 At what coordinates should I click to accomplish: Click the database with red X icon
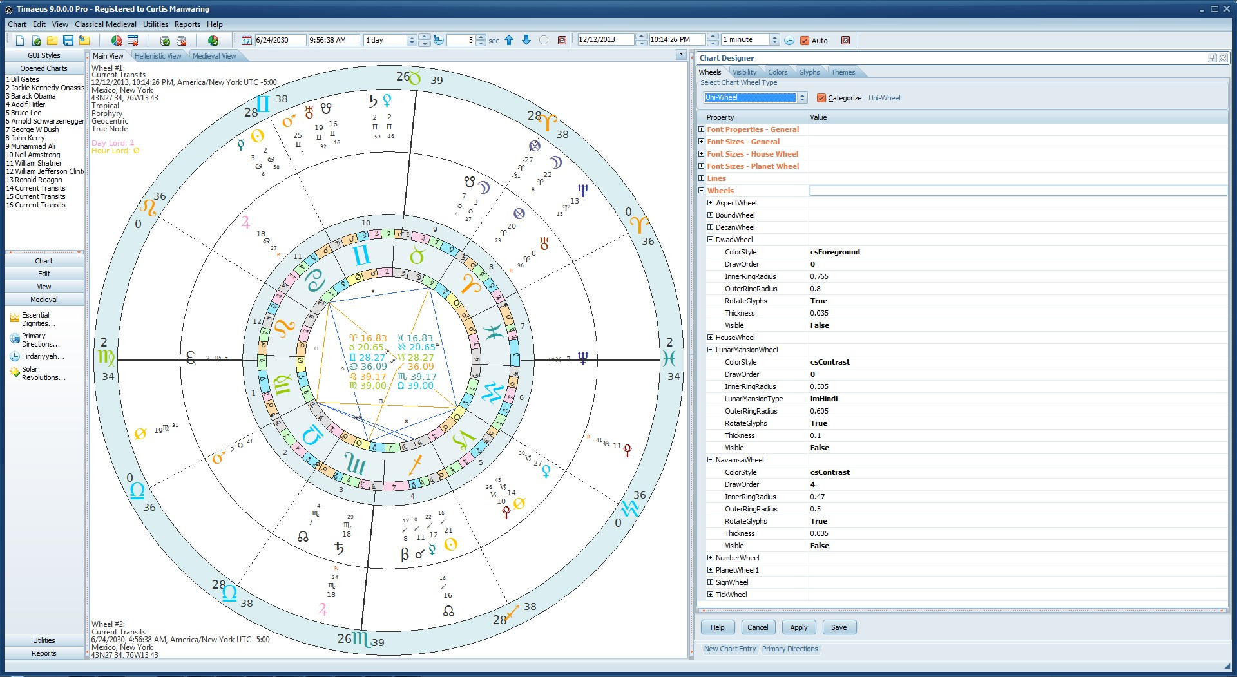pos(181,41)
